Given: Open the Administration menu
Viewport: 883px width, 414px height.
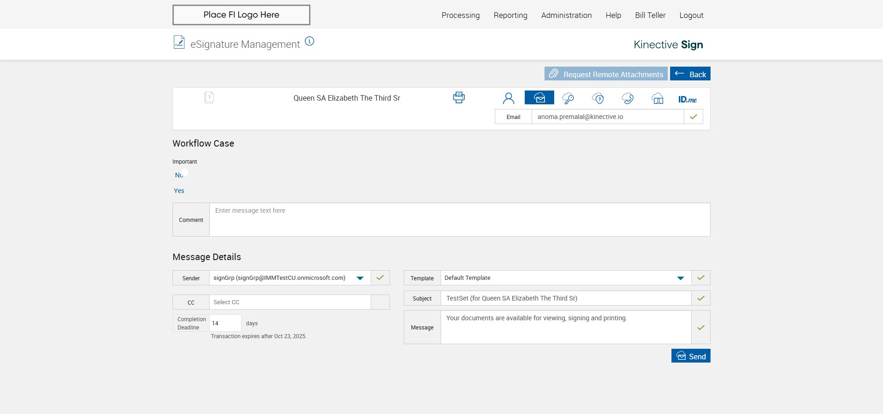Looking at the screenshot, I should tap(566, 15).
